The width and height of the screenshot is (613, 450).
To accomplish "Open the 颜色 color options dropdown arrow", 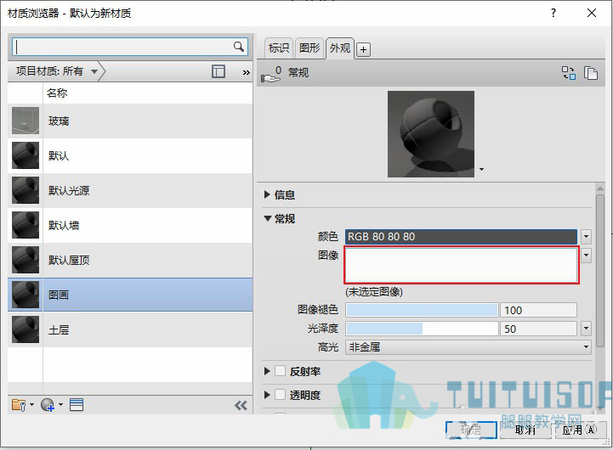I will (x=586, y=237).
